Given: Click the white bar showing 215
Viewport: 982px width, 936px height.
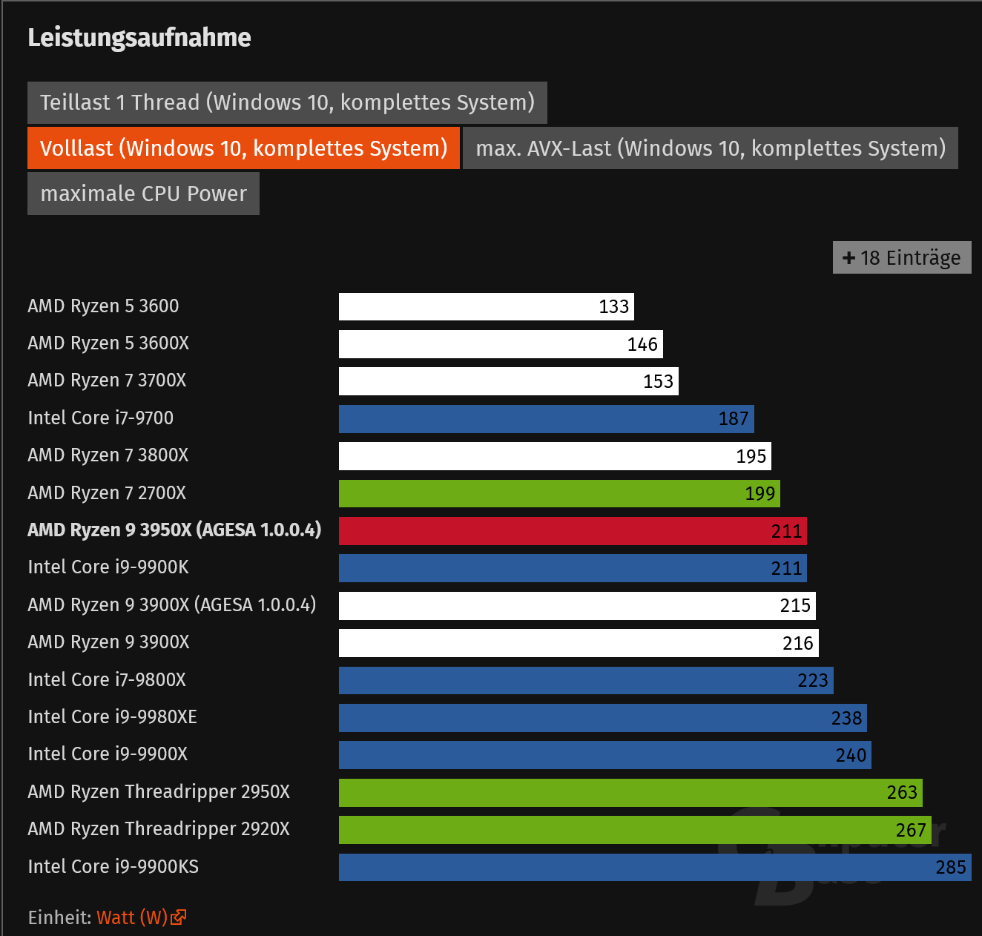Looking at the screenshot, I should pyautogui.click(x=578, y=606).
